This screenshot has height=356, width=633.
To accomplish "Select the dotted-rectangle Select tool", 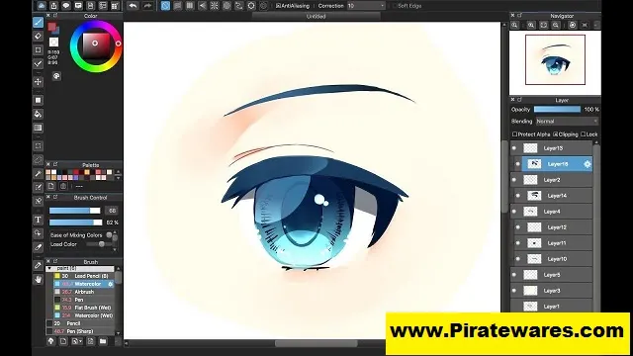I will click(38, 146).
